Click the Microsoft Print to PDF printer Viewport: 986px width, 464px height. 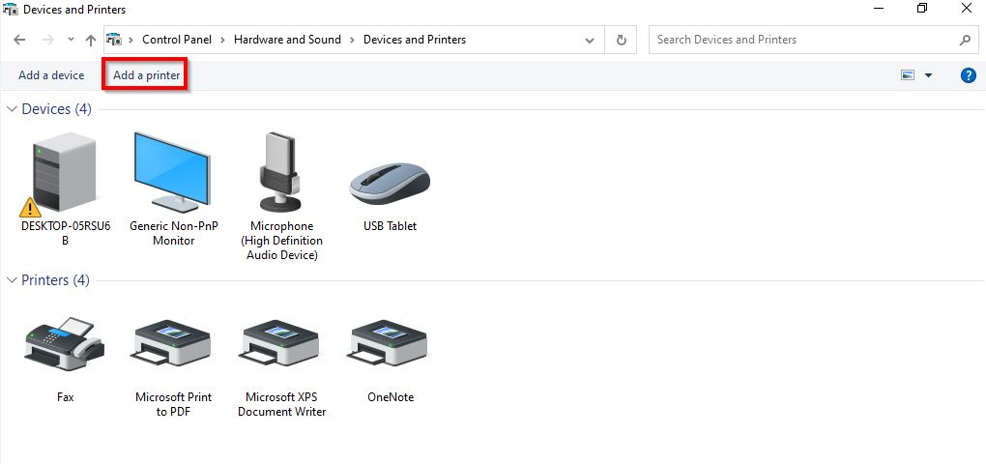[174, 344]
